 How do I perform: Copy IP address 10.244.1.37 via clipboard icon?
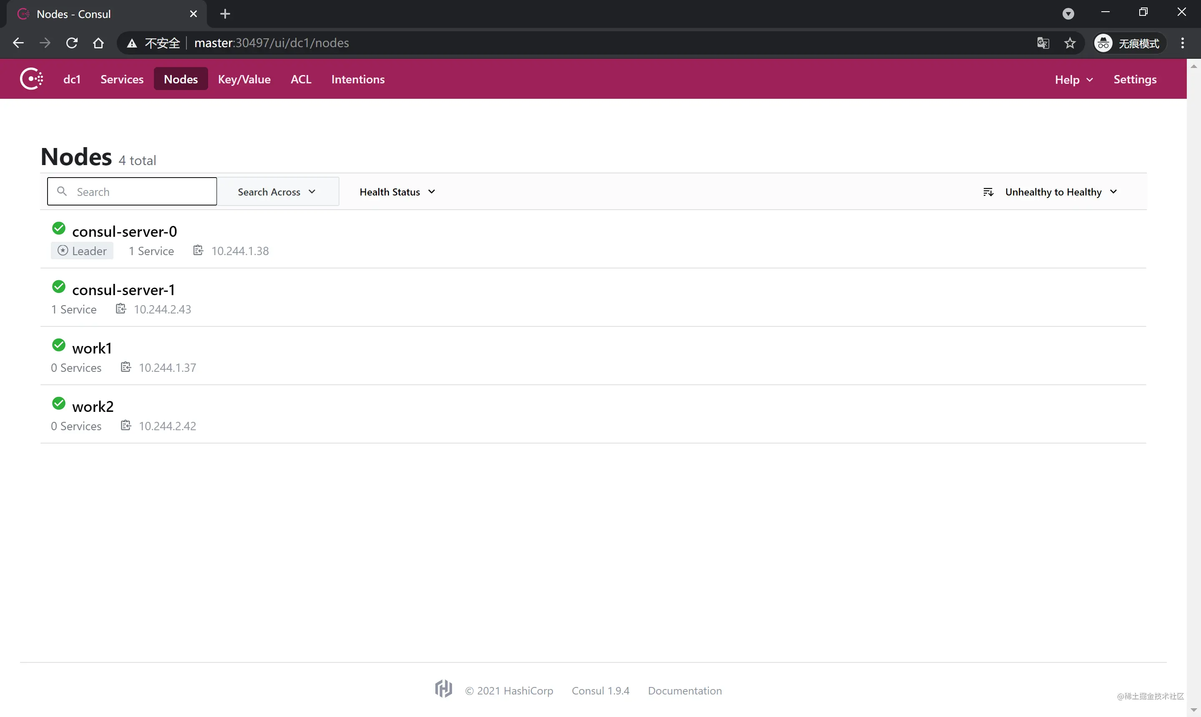coord(126,367)
